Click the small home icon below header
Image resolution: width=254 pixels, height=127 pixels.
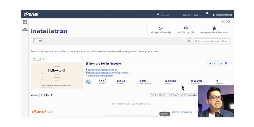223,21
